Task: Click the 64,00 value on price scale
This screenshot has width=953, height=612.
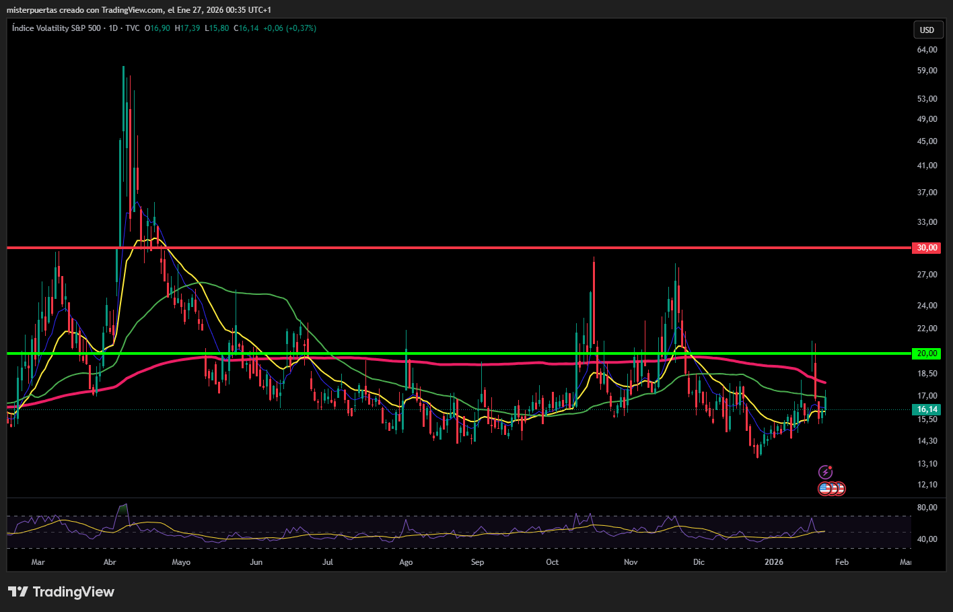Action: point(927,50)
